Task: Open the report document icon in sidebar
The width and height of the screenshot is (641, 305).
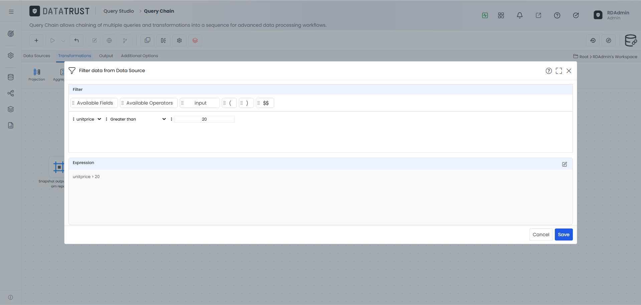Action: [x=11, y=125]
